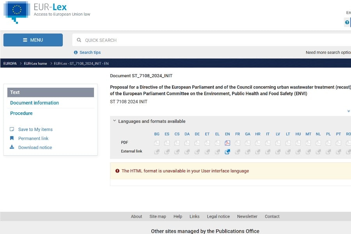Go to EUR-Lex home breadcrumb
This screenshot has width=351, height=234.
point(35,64)
